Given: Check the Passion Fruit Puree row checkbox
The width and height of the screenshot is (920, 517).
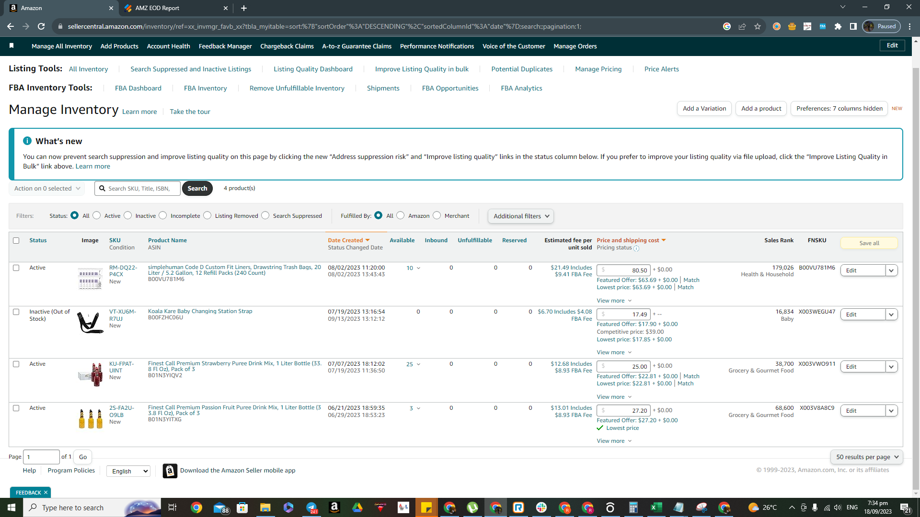Looking at the screenshot, I should pyautogui.click(x=16, y=408).
